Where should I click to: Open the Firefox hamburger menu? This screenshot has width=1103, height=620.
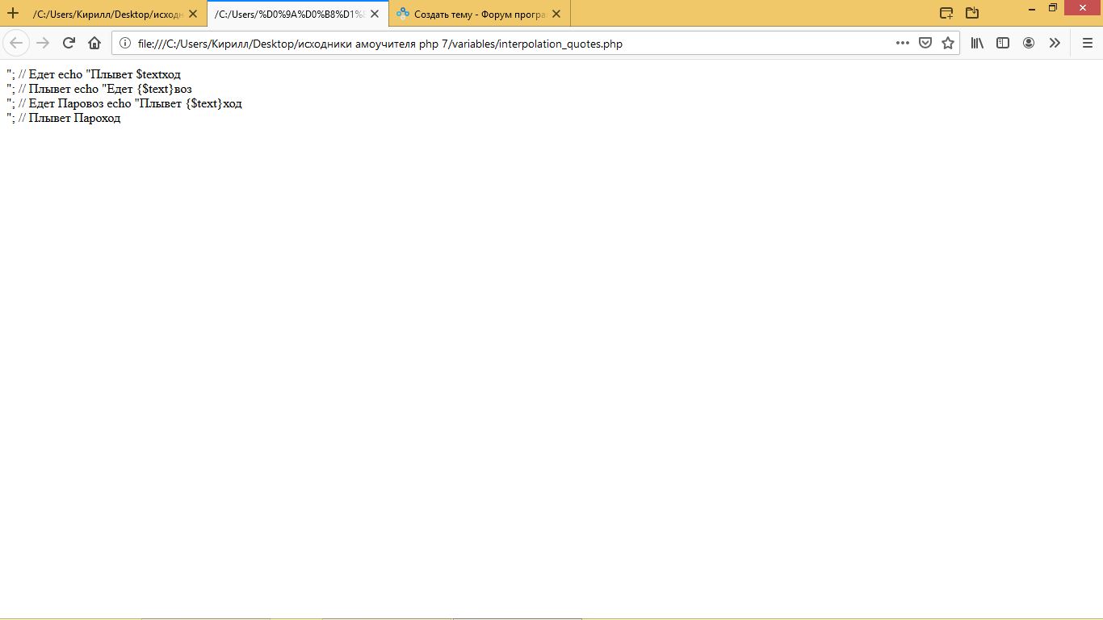pos(1087,43)
